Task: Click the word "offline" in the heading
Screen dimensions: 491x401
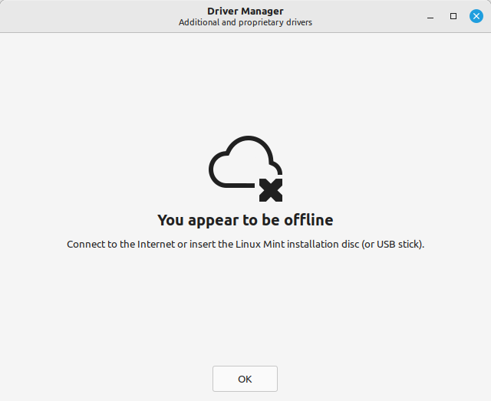Action: [305, 220]
